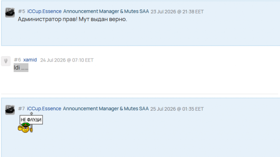Image resolution: width=280 pixels, height=157 pixels.
Task: Open iCCup.Essence avatar in post #7
Action: [10, 110]
